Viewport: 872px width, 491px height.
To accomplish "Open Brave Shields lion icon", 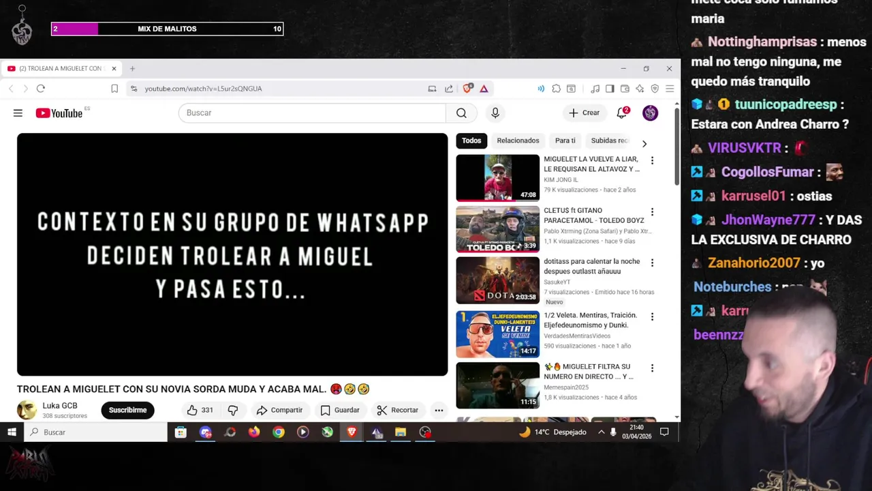I will coord(467,89).
